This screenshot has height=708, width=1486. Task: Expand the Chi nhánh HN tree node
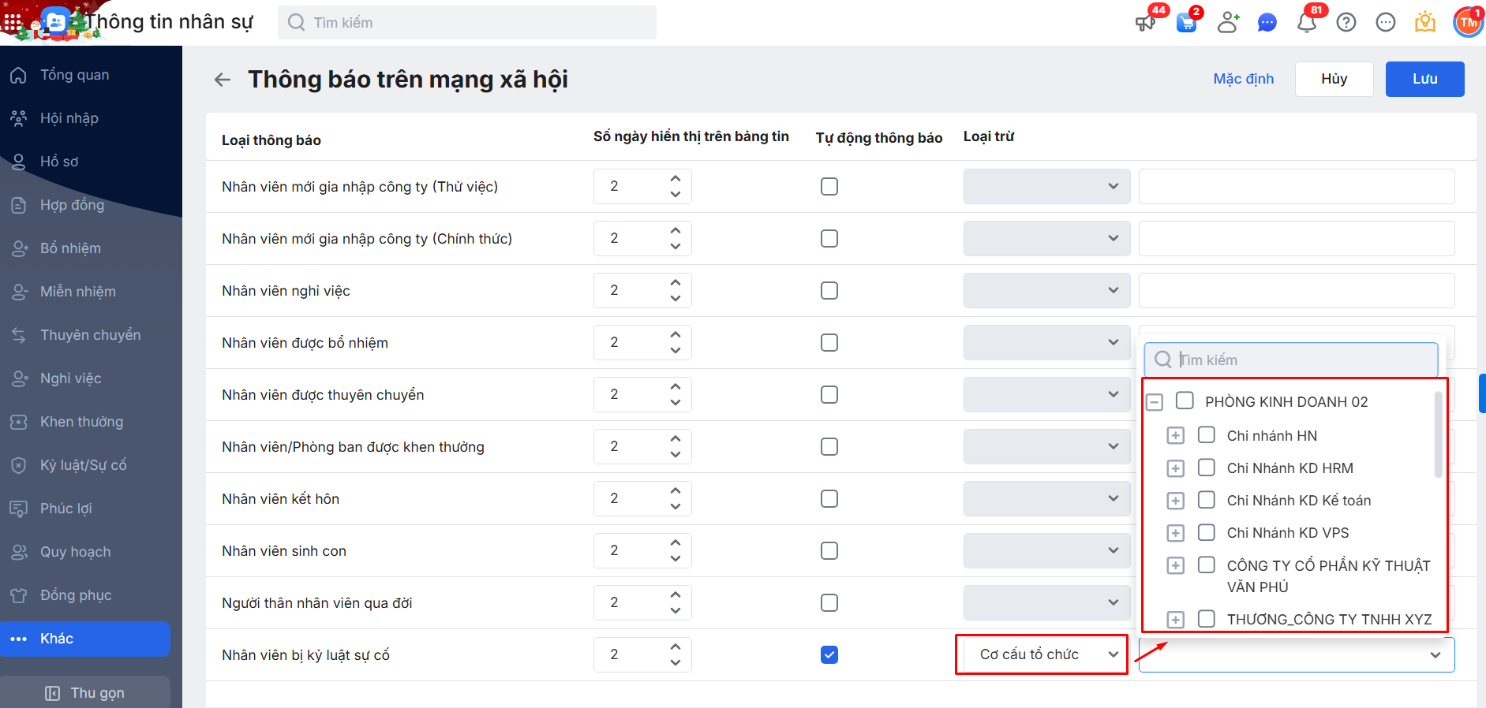pyautogui.click(x=1175, y=436)
